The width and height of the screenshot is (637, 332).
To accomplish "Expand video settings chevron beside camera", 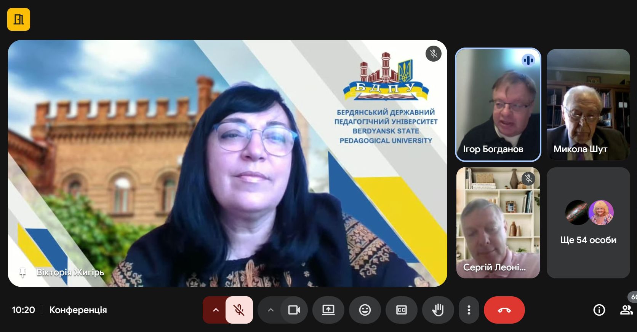I will (x=270, y=310).
